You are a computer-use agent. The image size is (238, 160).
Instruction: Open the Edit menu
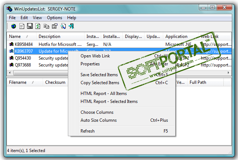pyautogui.click(x=24, y=18)
